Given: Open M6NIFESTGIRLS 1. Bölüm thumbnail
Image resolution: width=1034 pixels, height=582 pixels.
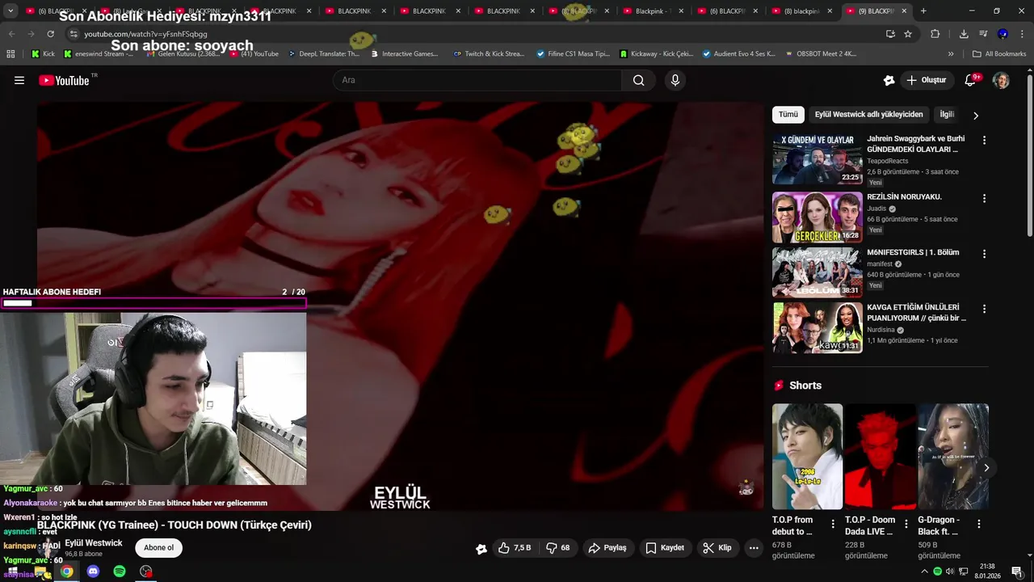Looking at the screenshot, I should pyautogui.click(x=817, y=272).
